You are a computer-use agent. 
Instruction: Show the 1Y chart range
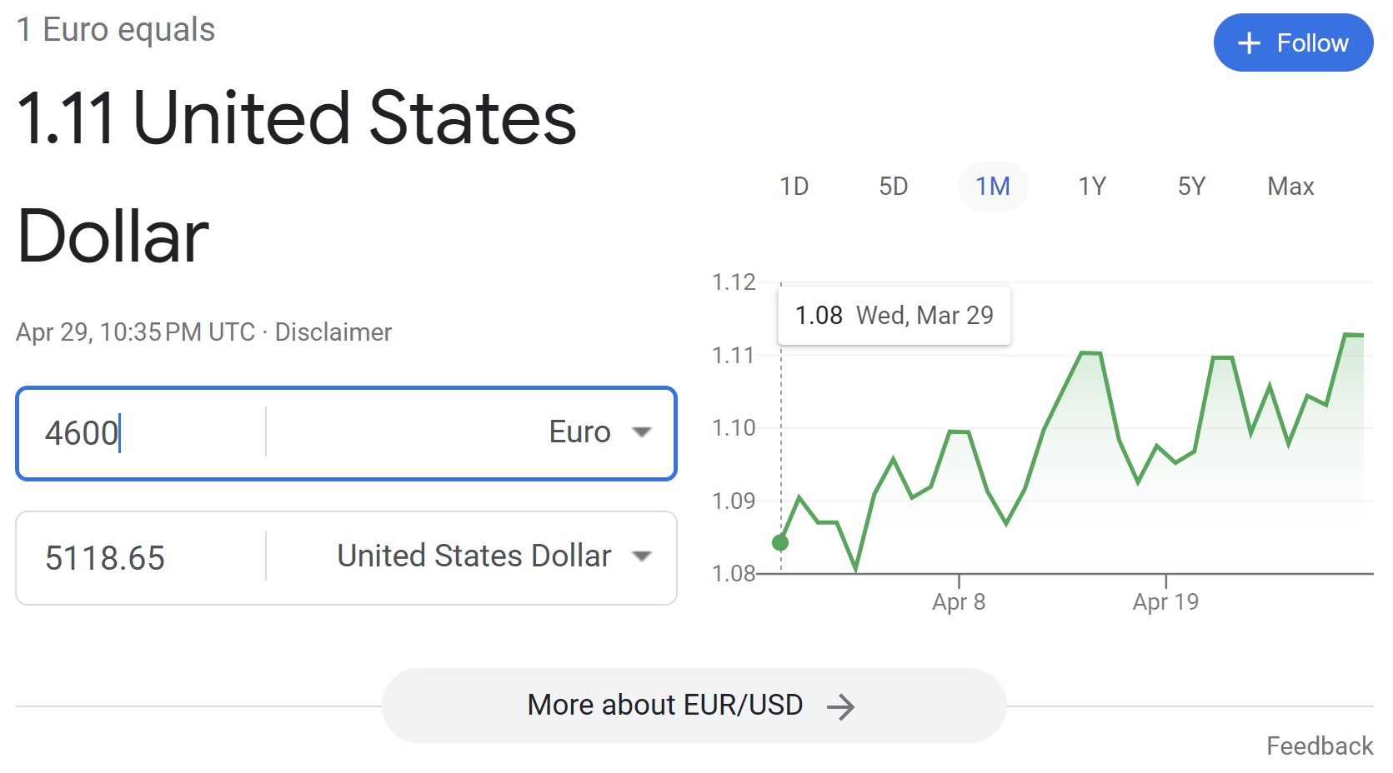pos(1091,187)
